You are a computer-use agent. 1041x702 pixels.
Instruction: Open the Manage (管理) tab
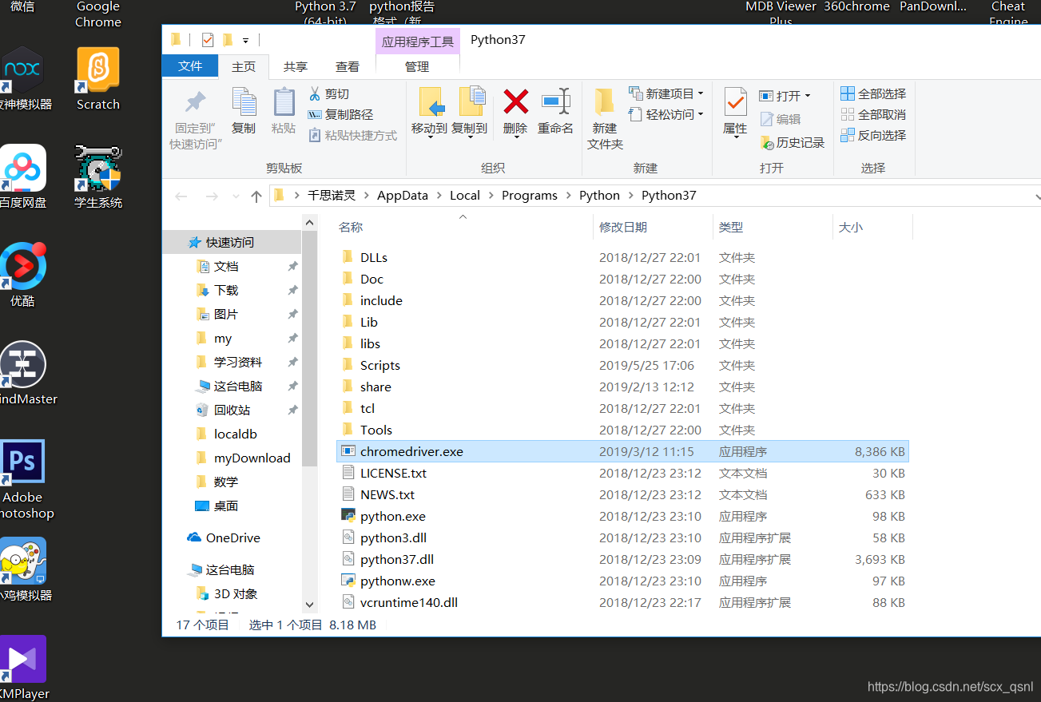click(x=417, y=66)
